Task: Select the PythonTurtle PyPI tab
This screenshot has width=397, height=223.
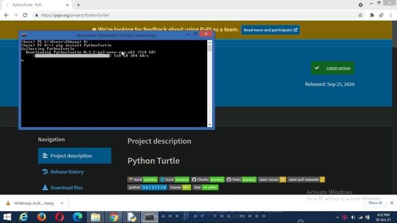Action: click(x=37, y=5)
